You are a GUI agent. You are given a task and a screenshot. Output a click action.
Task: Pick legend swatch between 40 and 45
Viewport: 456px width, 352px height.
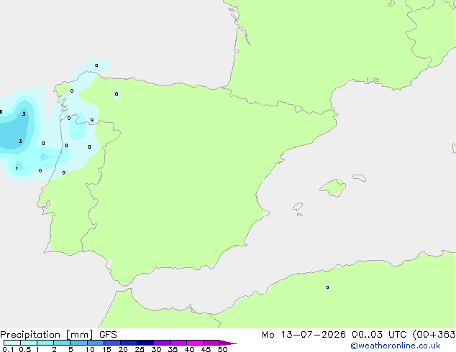(x=195, y=343)
